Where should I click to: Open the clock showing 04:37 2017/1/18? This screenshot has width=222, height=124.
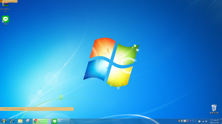coord(214,121)
